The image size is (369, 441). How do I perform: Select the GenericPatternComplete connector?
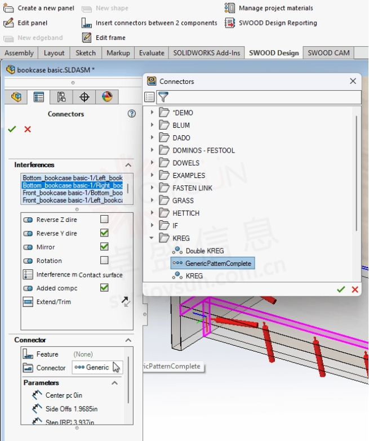tap(212, 263)
